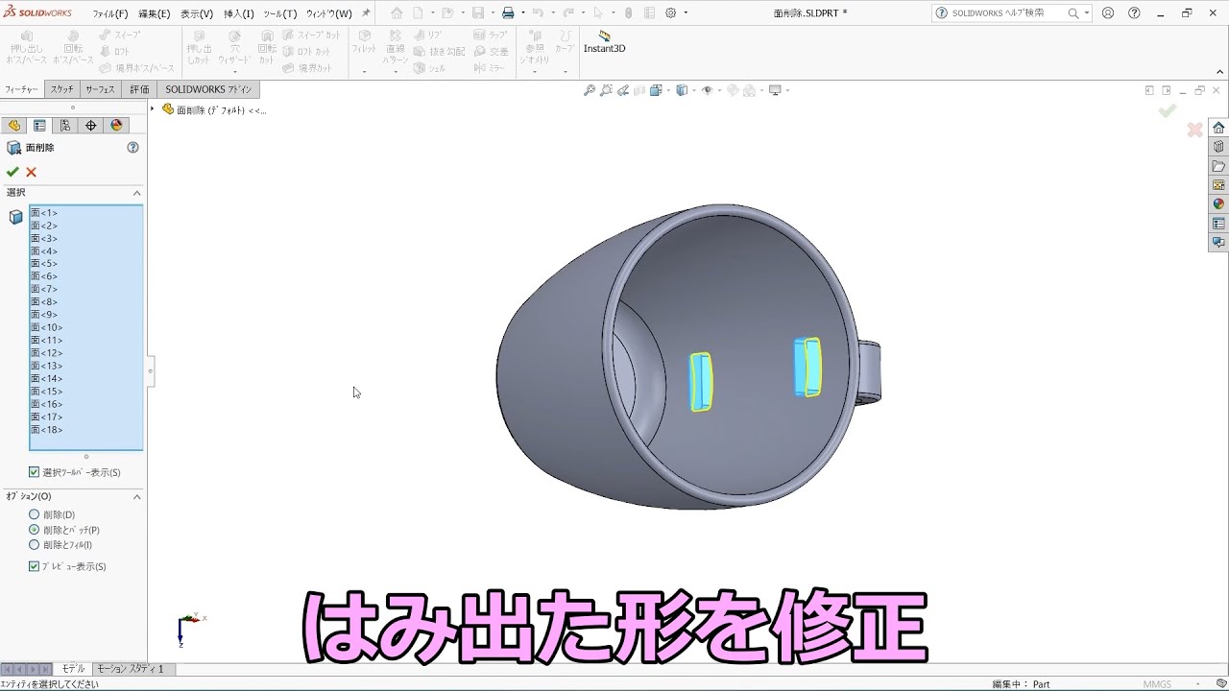
Task: Open the Display Style icon
Action: [682, 90]
